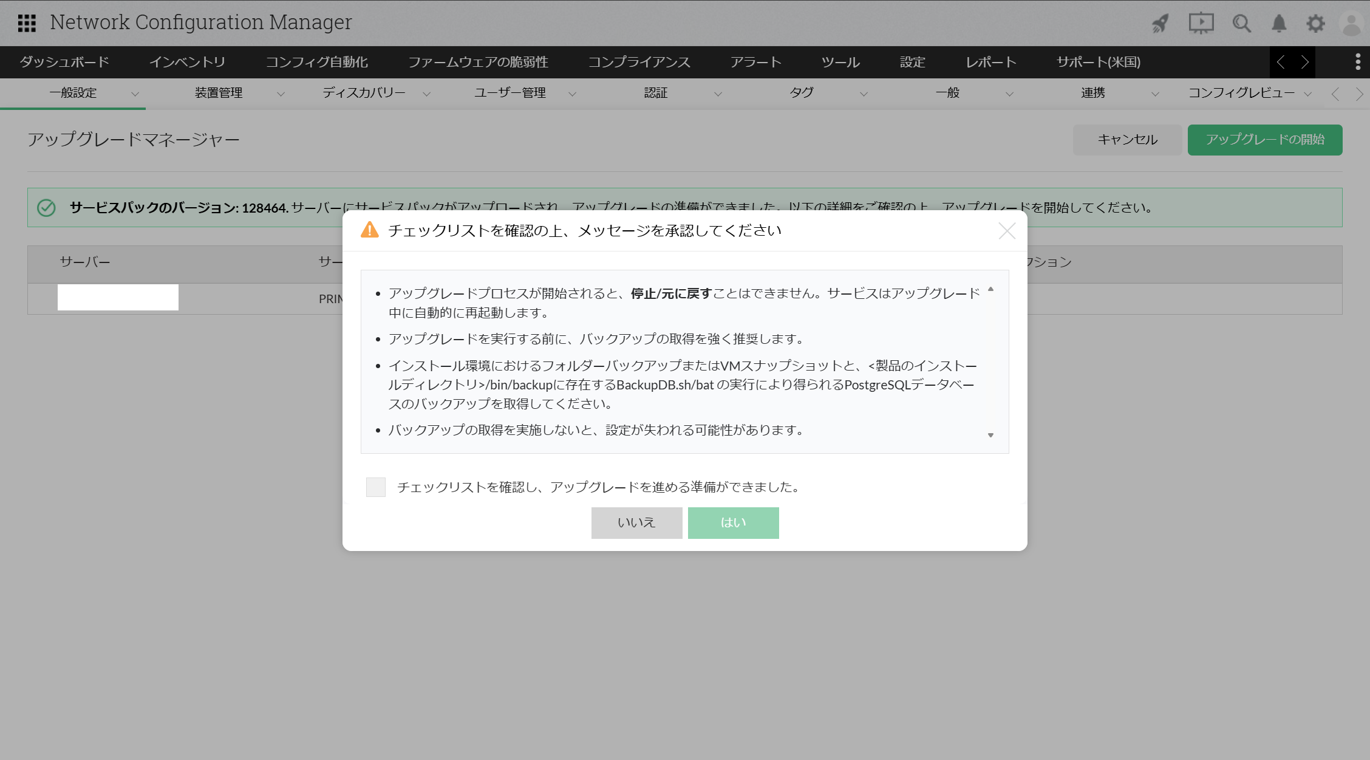Expand the ディスカバリー dropdown arrow
Viewport: 1370px width, 760px height.
point(426,94)
